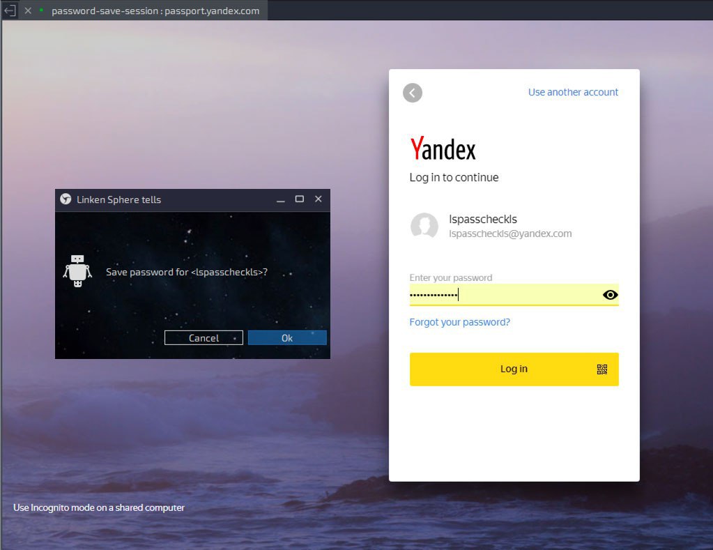Click the Yandex logo
Viewport: 713px width, 550px height.
tap(443, 148)
